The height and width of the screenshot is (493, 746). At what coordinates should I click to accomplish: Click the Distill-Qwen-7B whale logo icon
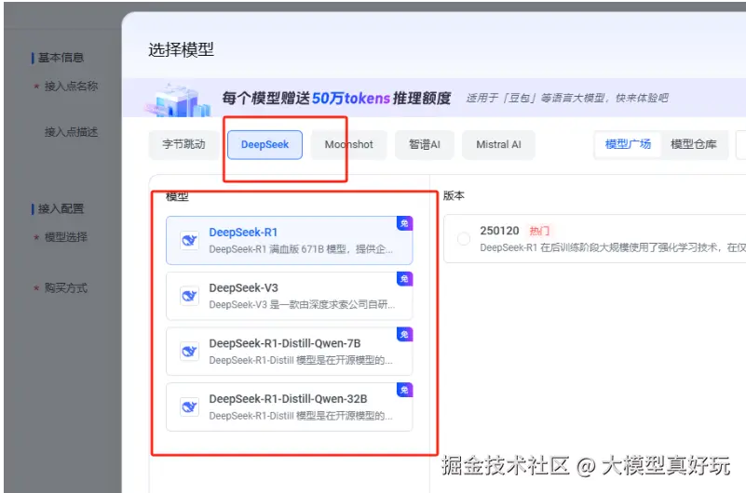[189, 352]
